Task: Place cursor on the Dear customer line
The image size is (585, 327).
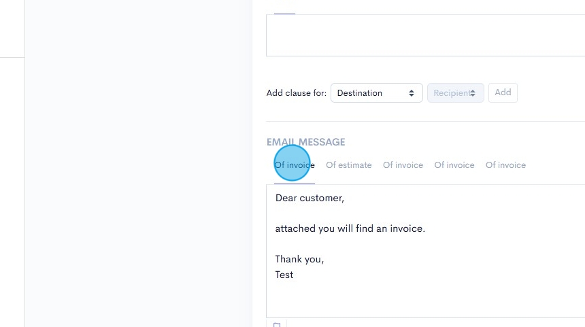Action: 310,199
